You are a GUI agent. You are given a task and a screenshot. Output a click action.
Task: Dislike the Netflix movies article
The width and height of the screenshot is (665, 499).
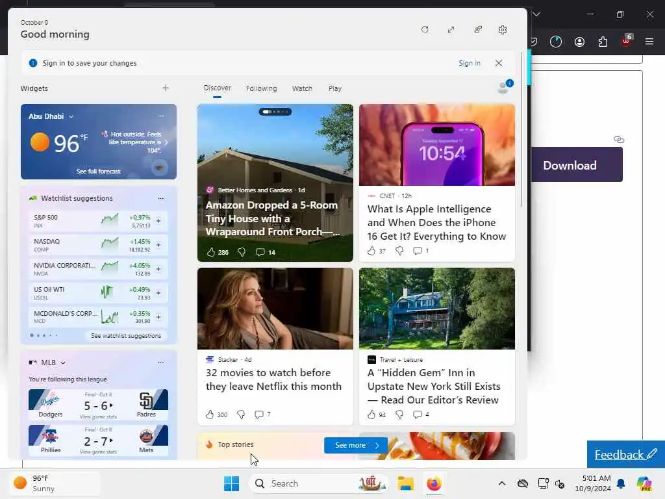point(241,415)
